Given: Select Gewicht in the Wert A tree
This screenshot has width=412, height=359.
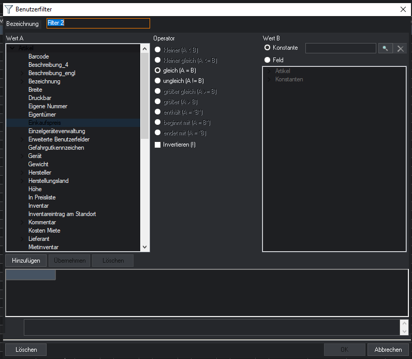Looking at the screenshot, I should pos(38,164).
